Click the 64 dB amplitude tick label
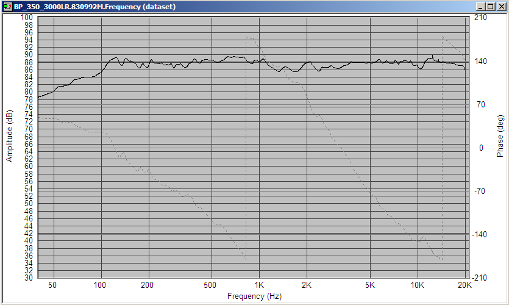The image size is (509, 305). [29, 151]
